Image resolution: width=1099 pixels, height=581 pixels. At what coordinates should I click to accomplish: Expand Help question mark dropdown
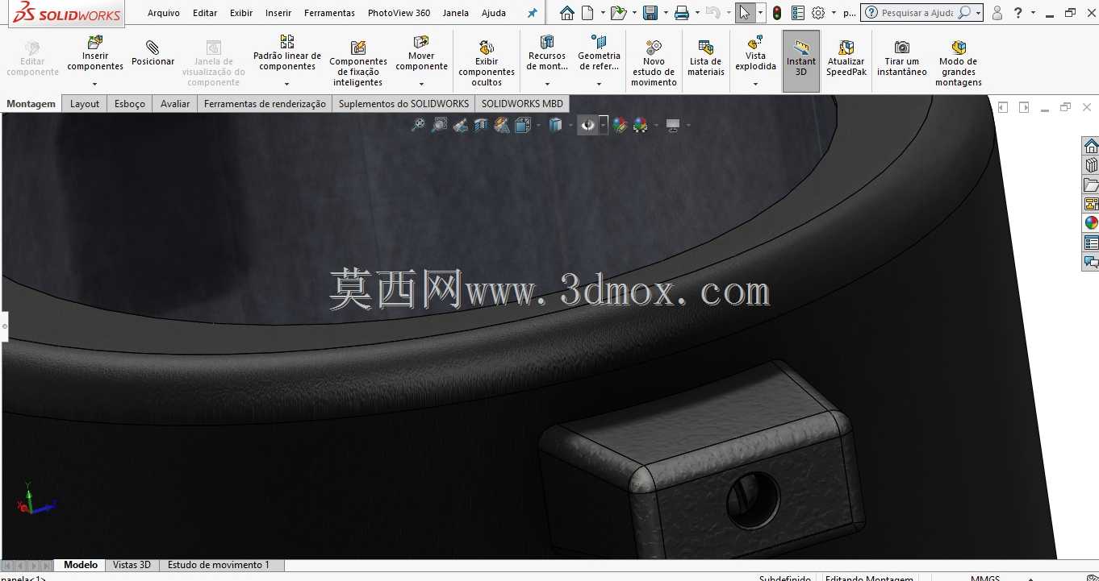coord(1033,13)
